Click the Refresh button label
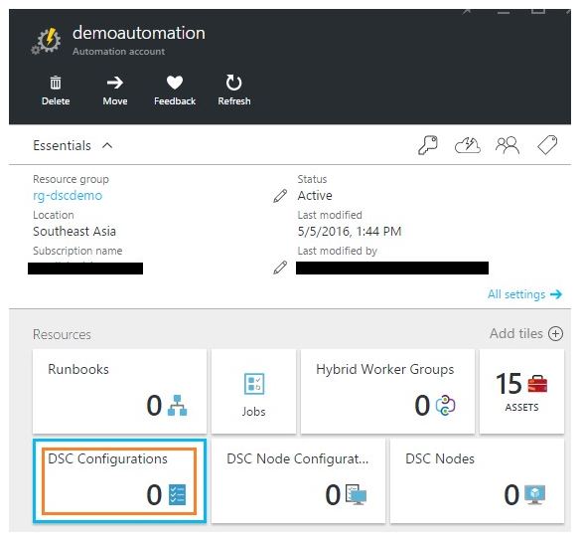 (234, 101)
